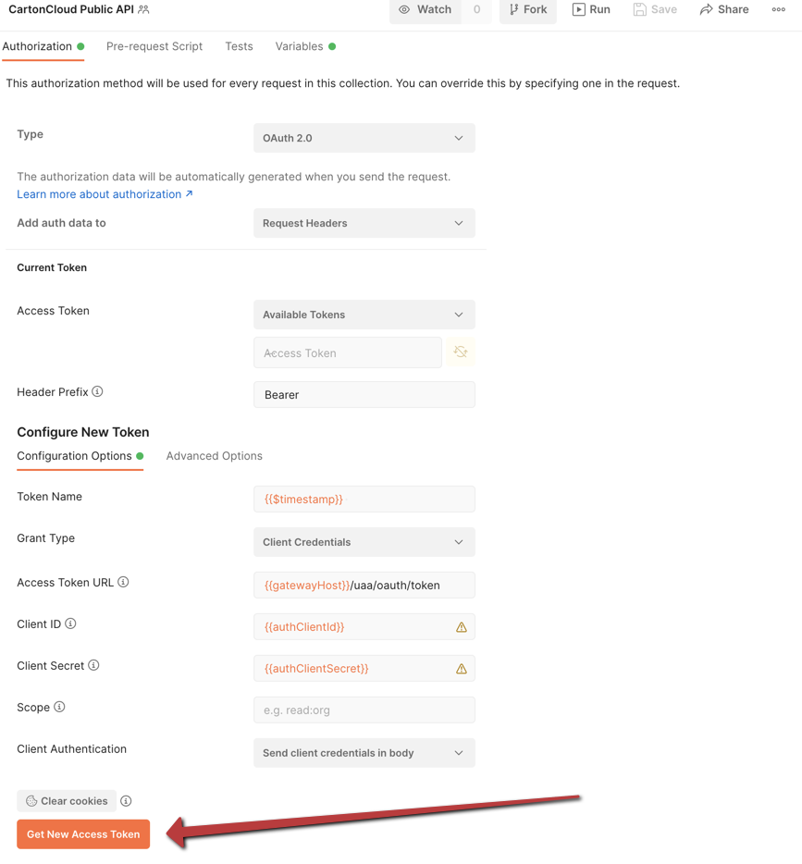Click the Save icon
The height and width of the screenshot is (864, 802).
coord(638,9)
